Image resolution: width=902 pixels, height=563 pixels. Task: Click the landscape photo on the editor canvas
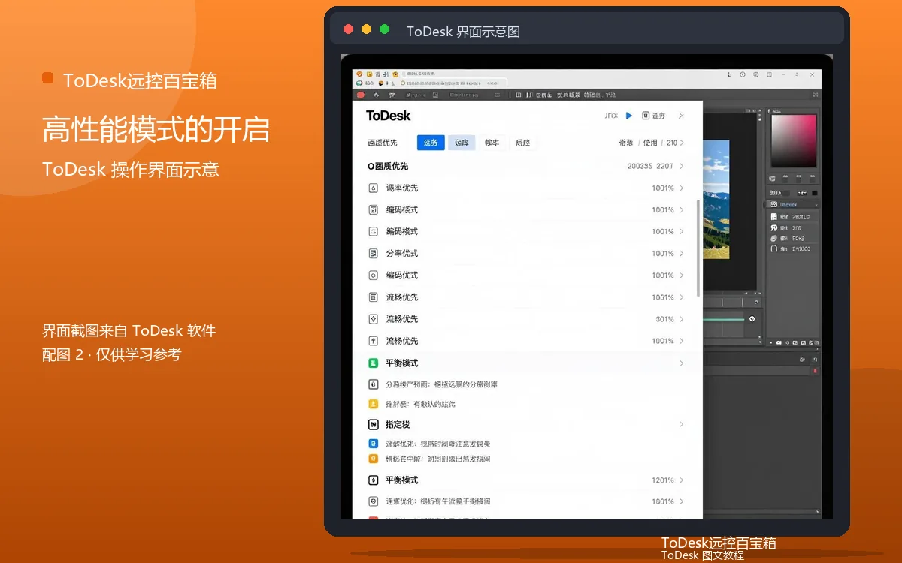(716, 200)
